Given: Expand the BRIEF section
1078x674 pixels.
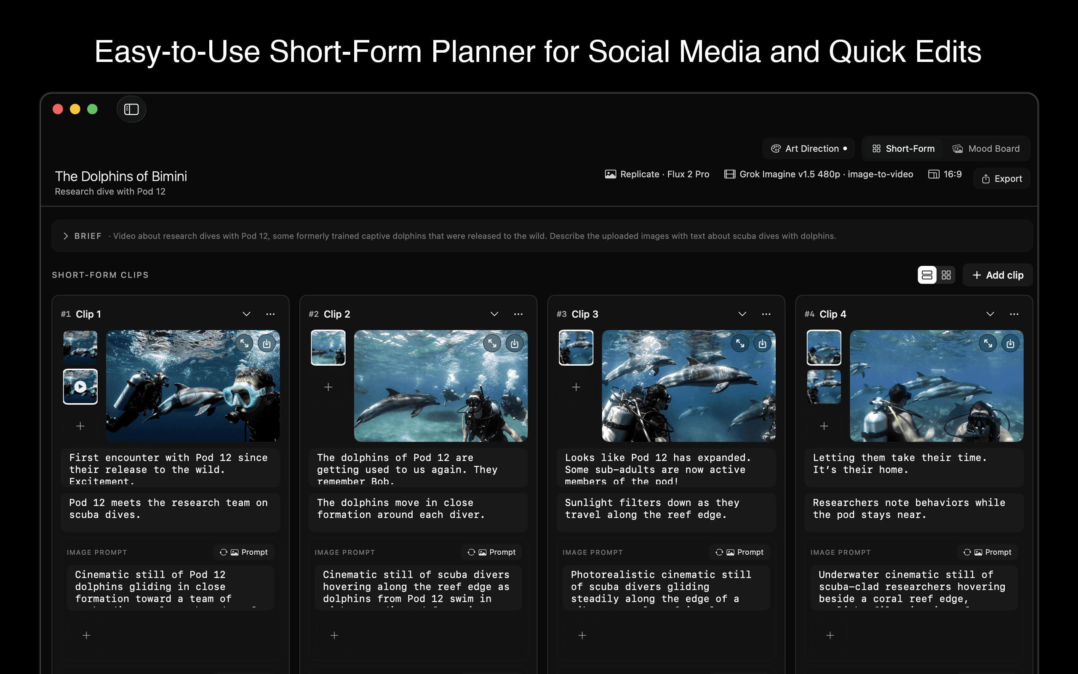Looking at the screenshot, I should (x=66, y=236).
